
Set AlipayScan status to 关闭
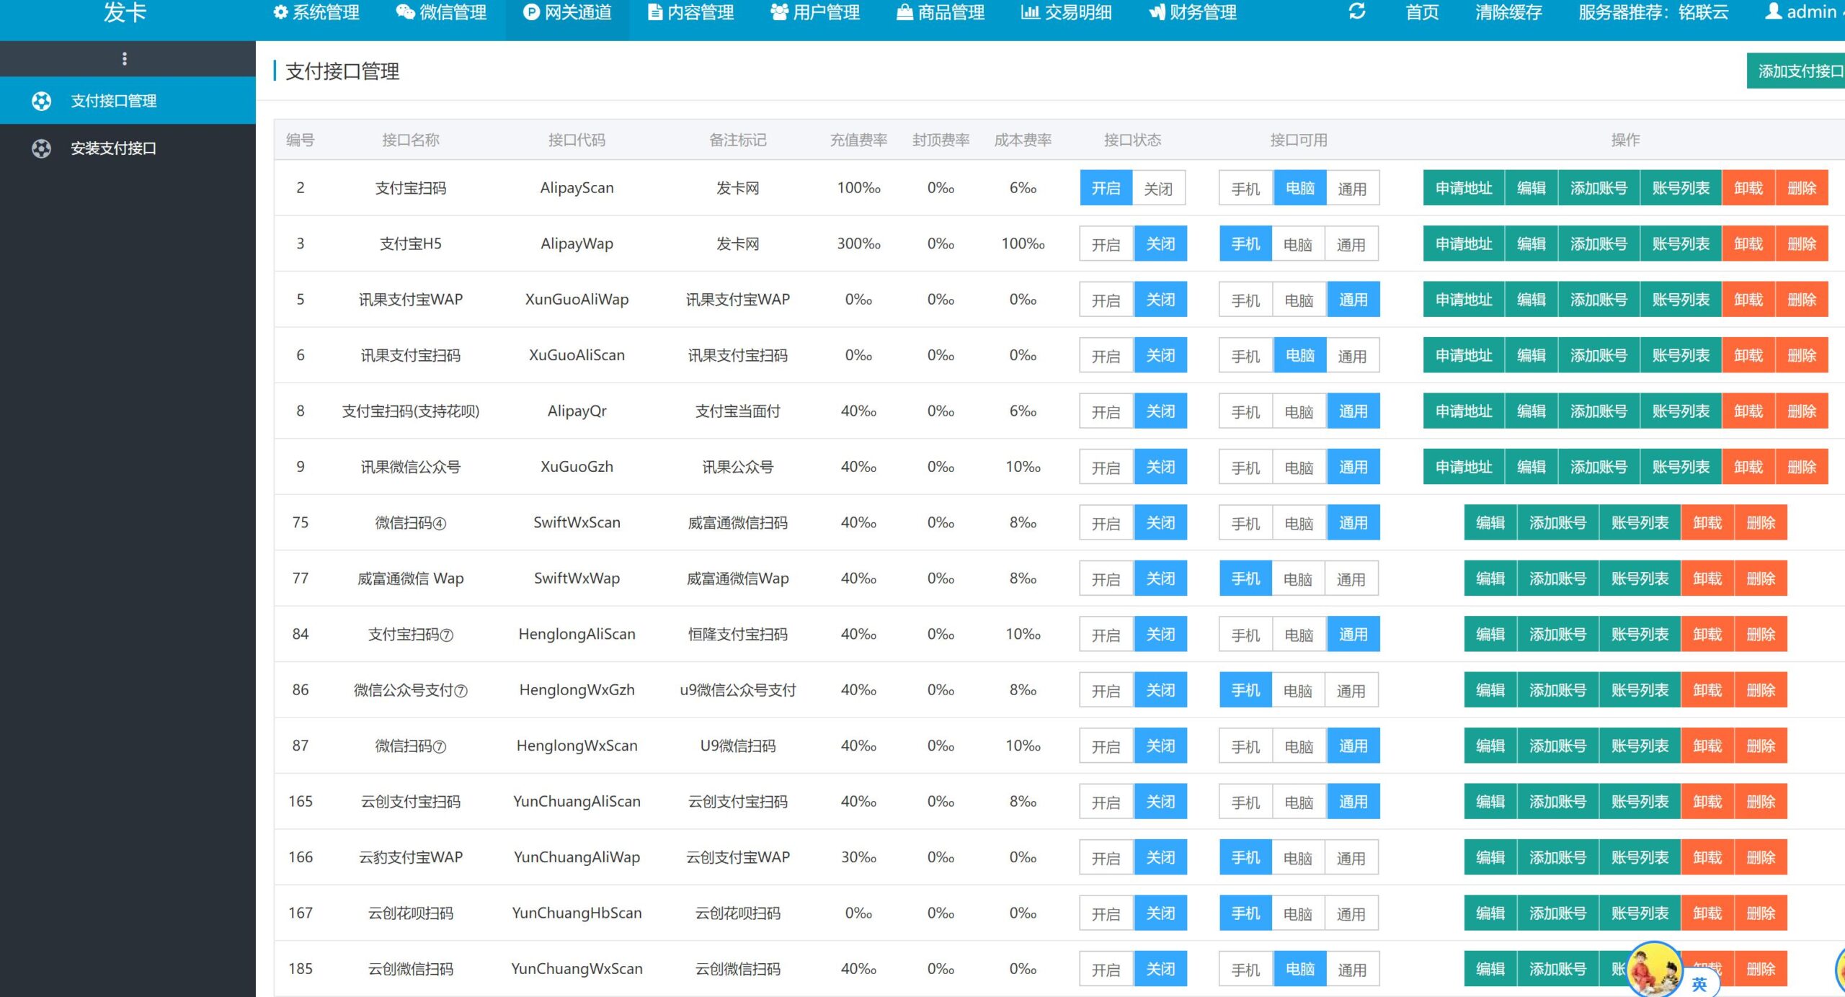1158,188
